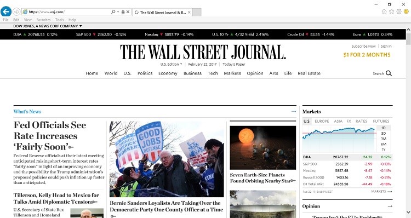Go to the Real Estate section
Screen dimensions: 411x218
pyautogui.click(x=309, y=73)
